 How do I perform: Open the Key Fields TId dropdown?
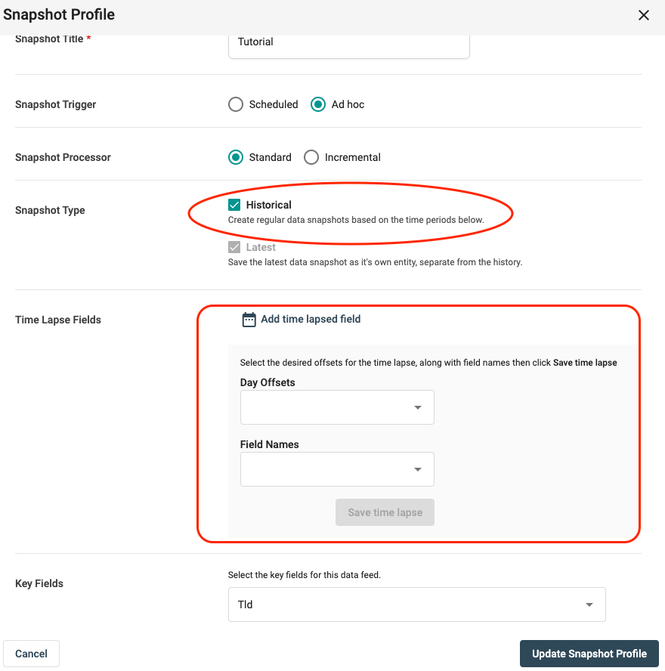click(589, 605)
